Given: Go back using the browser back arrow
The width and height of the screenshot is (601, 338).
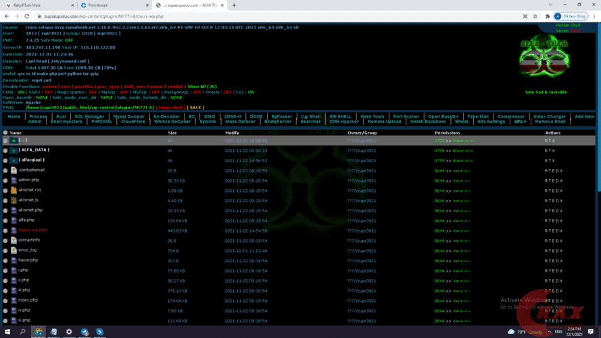Looking at the screenshot, I should pyautogui.click(x=6, y=16).
